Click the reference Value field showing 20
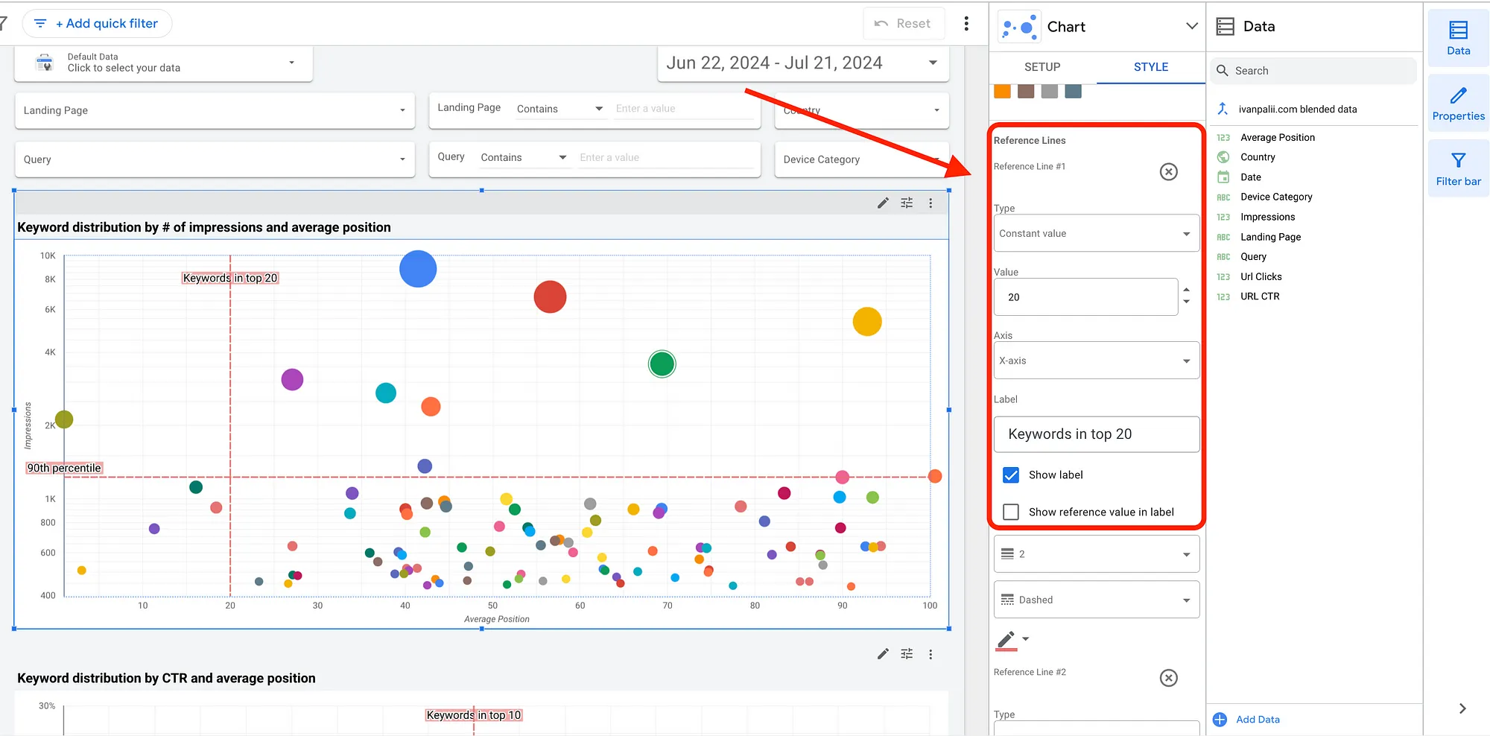 (x=1085, y=297)
